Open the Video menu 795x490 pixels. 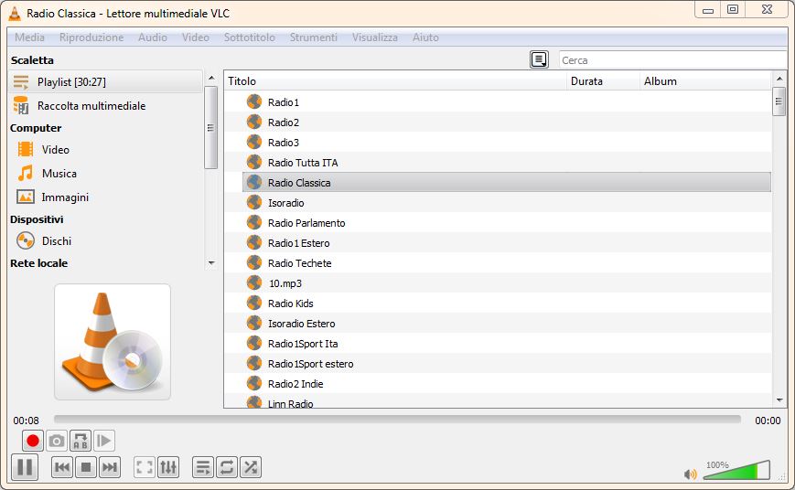click(196, 37)
